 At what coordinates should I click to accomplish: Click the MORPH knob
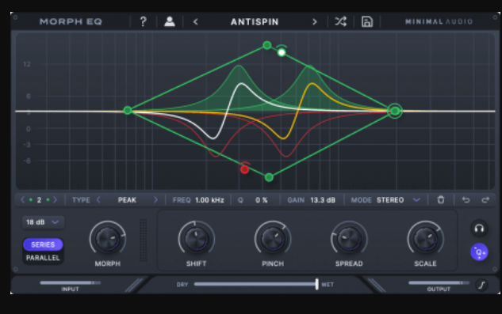[108, 239]
